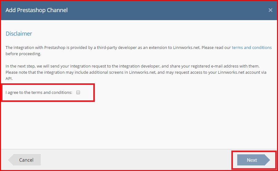Click the 'before proceeding.' text line
Screen dimensions: 278x171
tap(23, 54)
